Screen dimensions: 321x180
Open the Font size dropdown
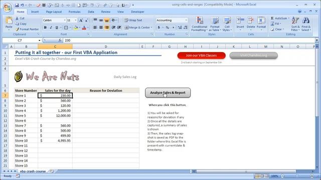pyautogui.click(x=75, y=20)
